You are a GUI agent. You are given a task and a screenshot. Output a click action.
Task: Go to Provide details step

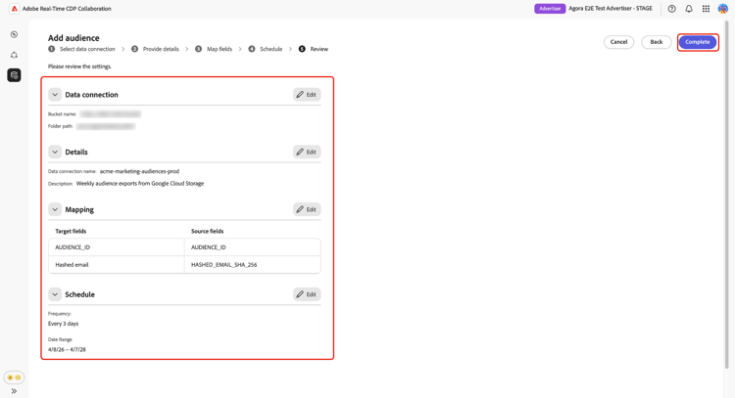coord(155,49)
